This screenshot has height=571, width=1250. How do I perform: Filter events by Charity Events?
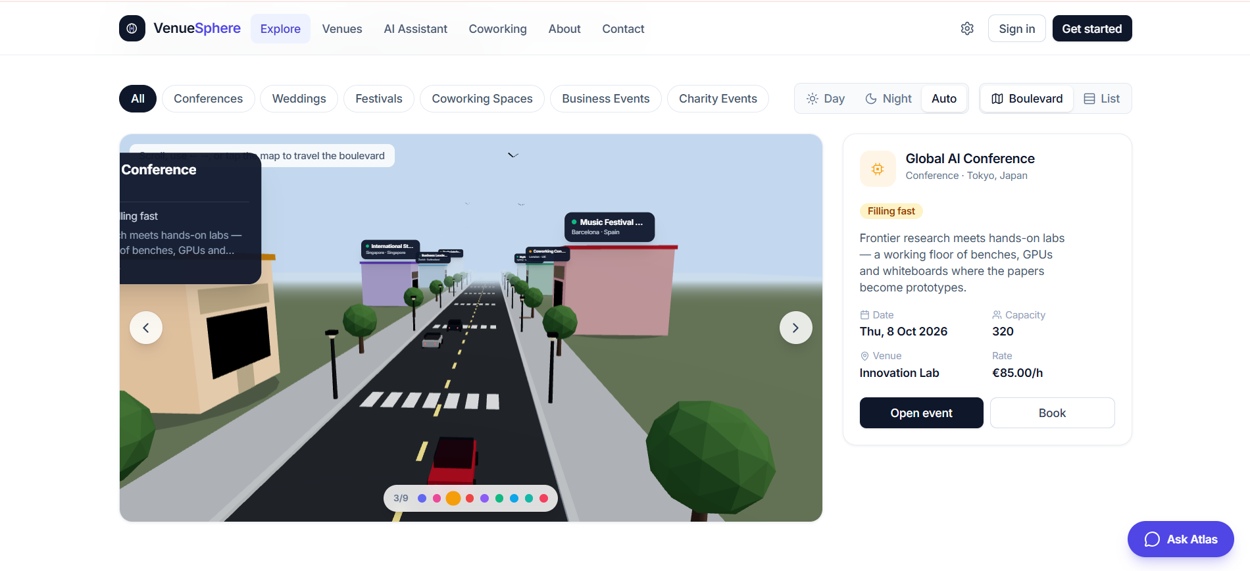click(718, 99)
